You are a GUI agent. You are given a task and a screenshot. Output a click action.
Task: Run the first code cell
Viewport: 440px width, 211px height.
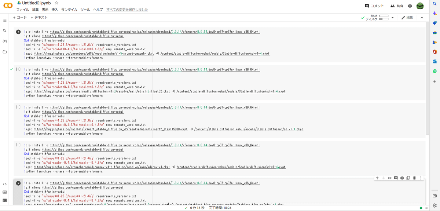(18, 32)
